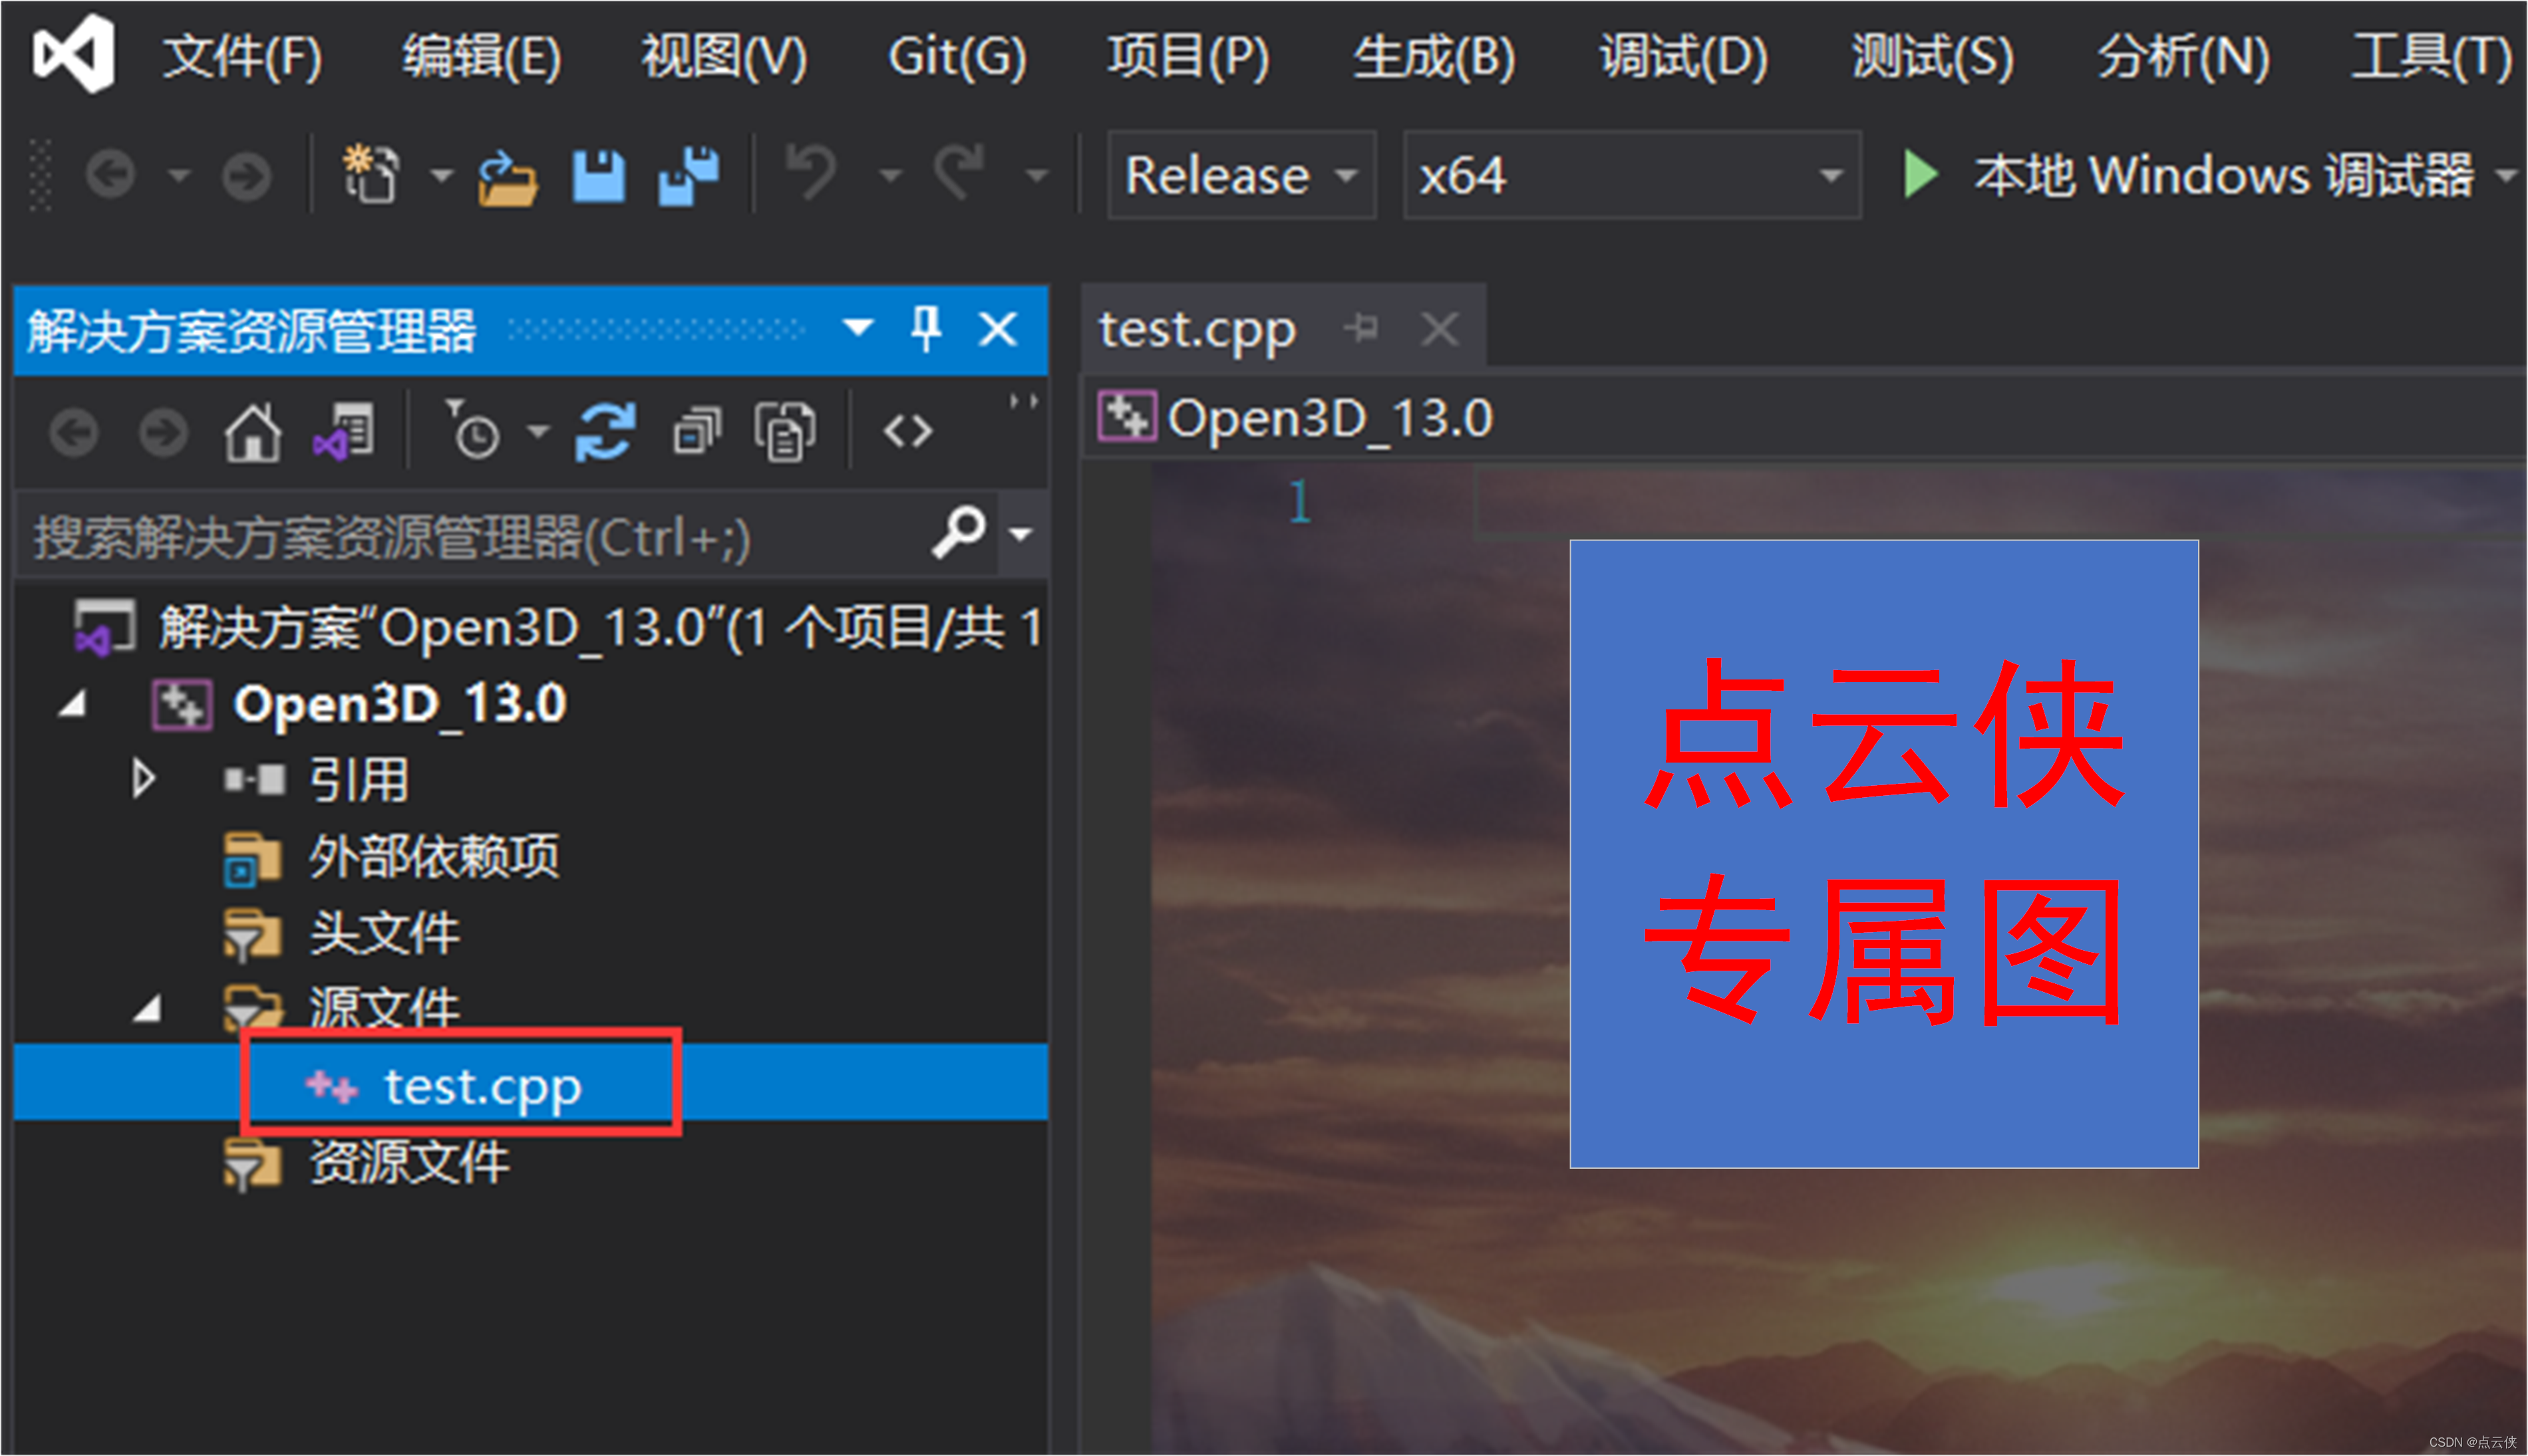This screenshot has height=1456, width=2528.
Task: Open the View Code icon in Solution Explorer
Action: tap(908, 431)
